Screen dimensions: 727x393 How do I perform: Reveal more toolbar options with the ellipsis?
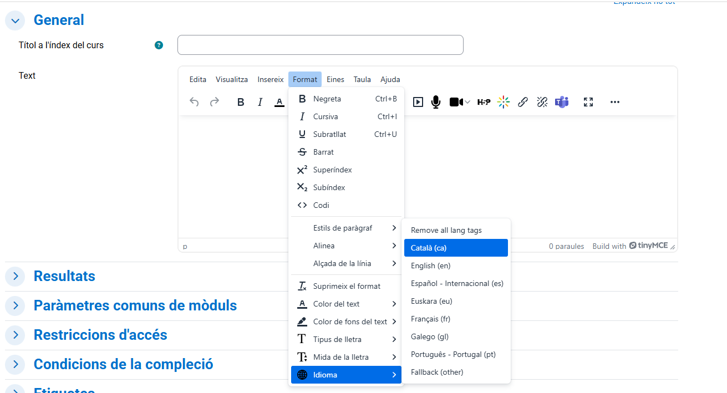(x=614, y=102)
